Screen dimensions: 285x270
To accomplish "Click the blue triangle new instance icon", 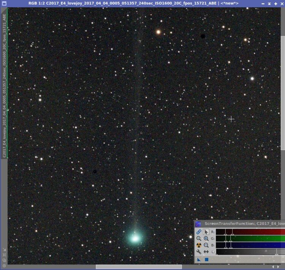I will tap(199, 260).
